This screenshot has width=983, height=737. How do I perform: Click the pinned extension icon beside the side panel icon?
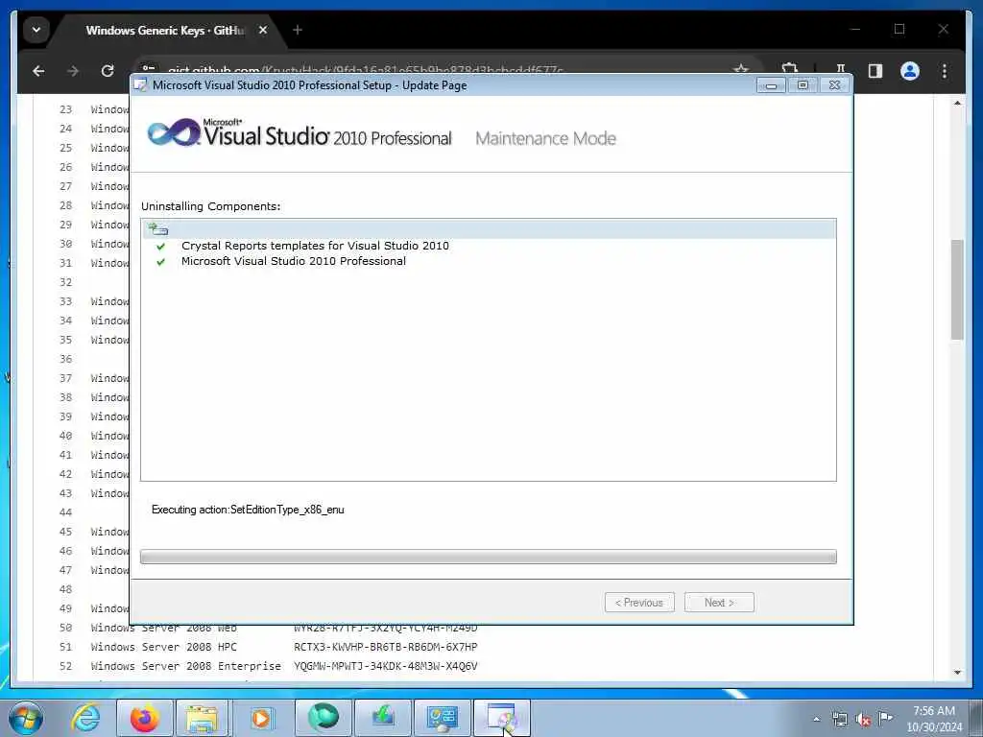click(841, 69)
